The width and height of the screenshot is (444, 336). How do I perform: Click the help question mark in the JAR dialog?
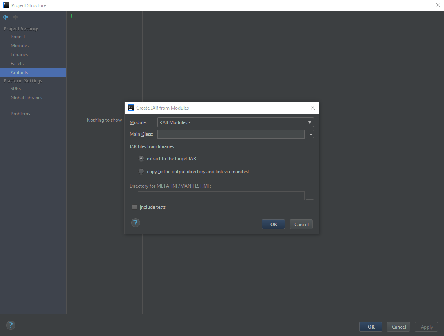(135, 223)
